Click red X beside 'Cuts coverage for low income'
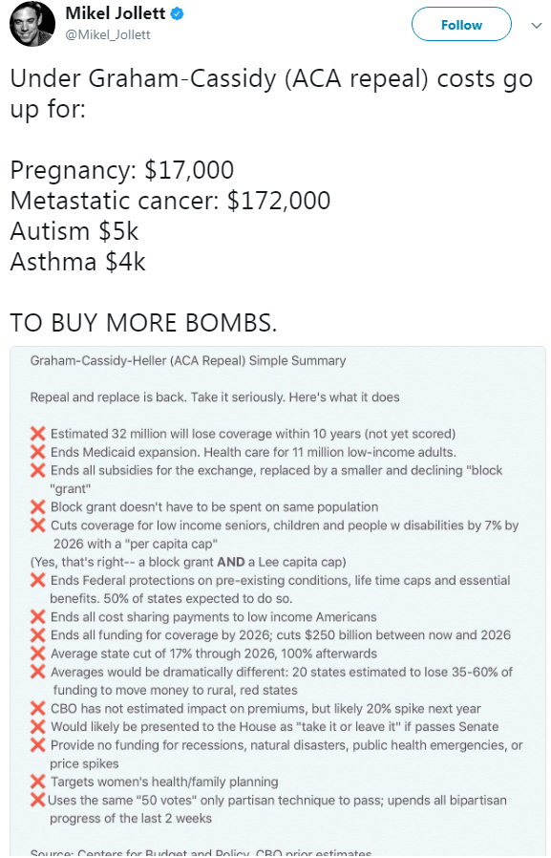Image resolution: width=551 pixels, height=858 pixels. [x=37, y=526]
